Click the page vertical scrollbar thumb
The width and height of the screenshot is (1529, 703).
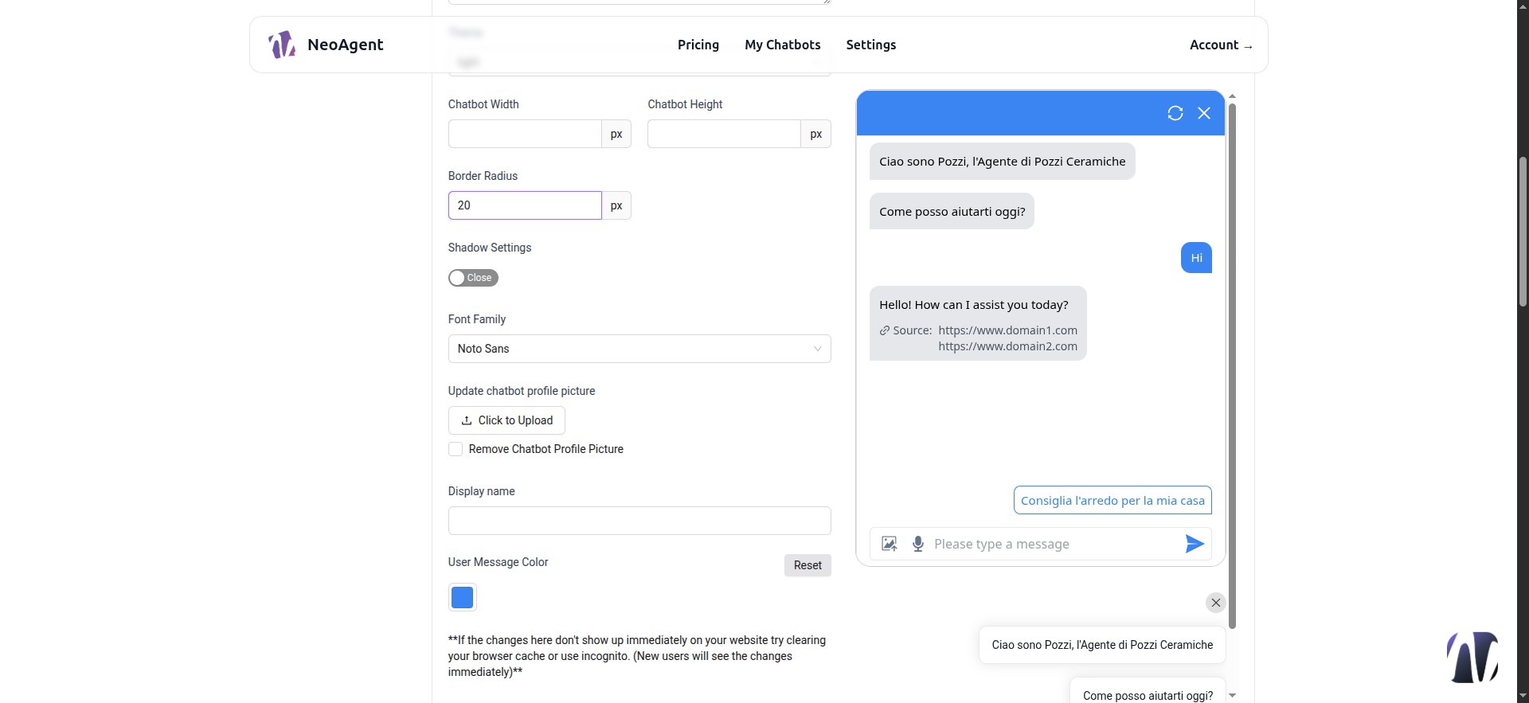1523,231
